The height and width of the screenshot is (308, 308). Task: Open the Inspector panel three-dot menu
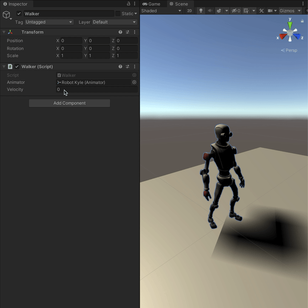coord(135,3)
